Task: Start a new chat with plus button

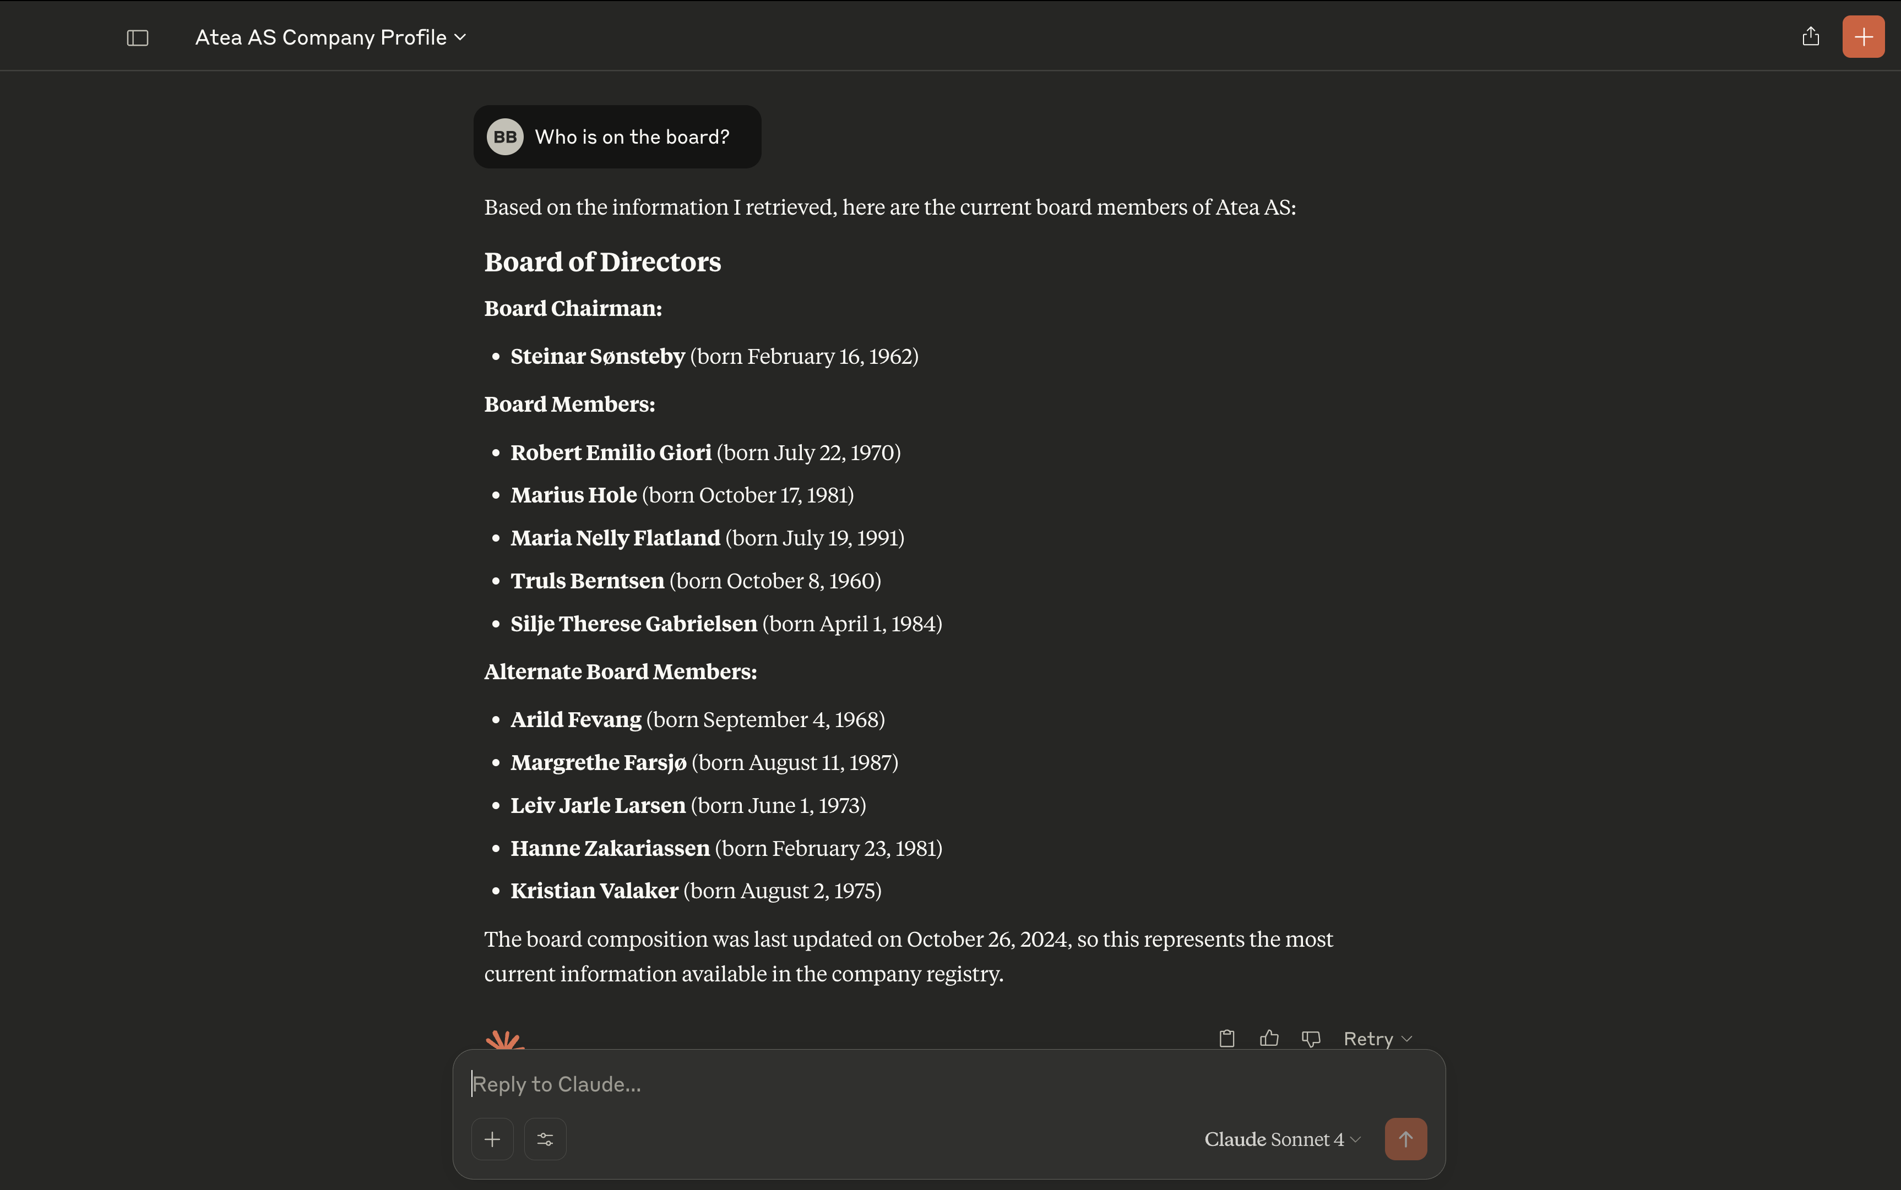Action: click(x=1862, y=37)
